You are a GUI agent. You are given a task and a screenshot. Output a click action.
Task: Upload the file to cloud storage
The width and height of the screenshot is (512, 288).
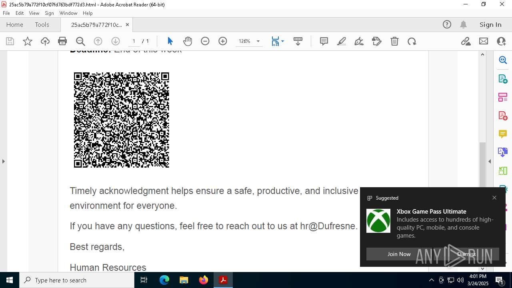pos(45,41)
